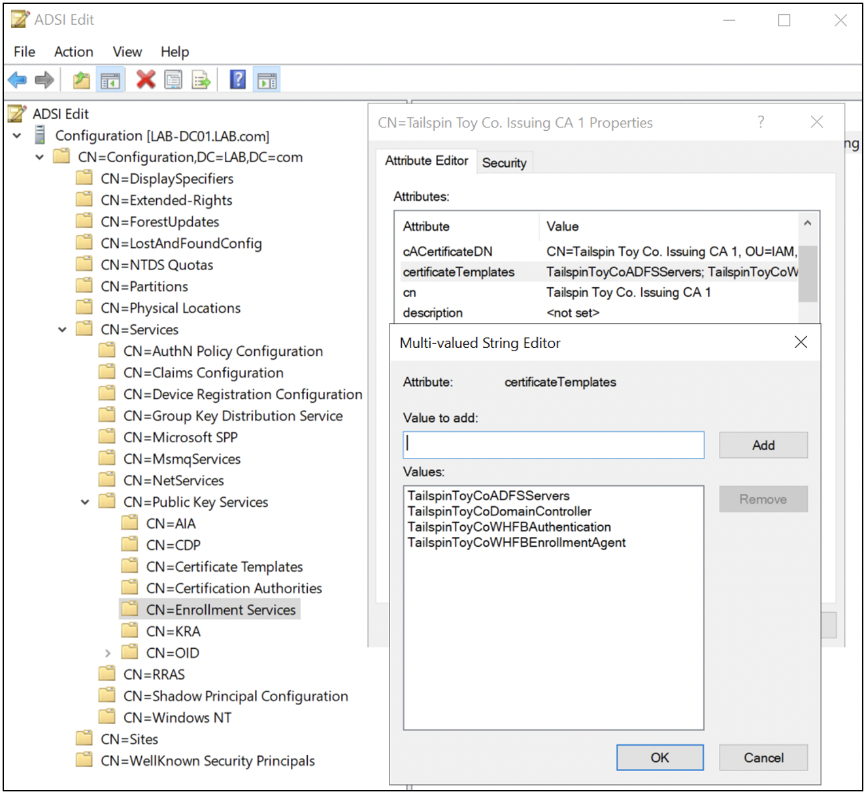Select CN=Physical Locations tree node
Image resolution: width=864 pixels, height=794 pixels.
click(x=171, y=308)
